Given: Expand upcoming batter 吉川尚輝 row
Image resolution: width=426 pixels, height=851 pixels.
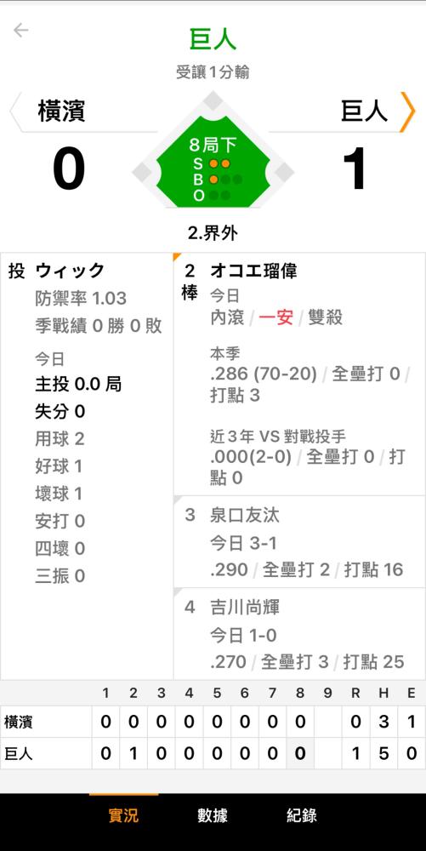Looking at the screenshot, I should 299,634.
